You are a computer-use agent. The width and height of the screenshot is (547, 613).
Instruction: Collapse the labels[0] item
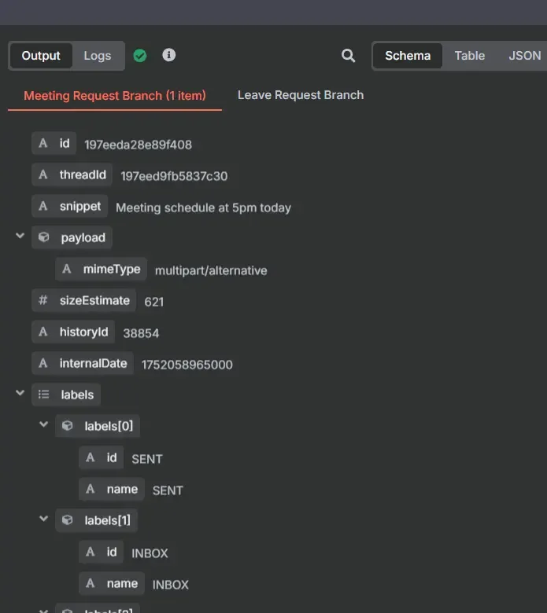pos(44,425)
